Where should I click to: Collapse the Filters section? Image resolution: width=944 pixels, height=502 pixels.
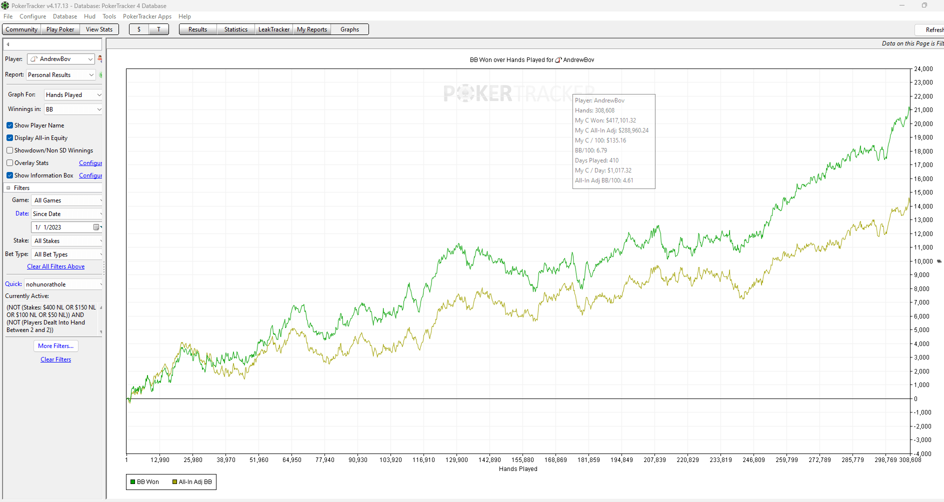[8, 188]
